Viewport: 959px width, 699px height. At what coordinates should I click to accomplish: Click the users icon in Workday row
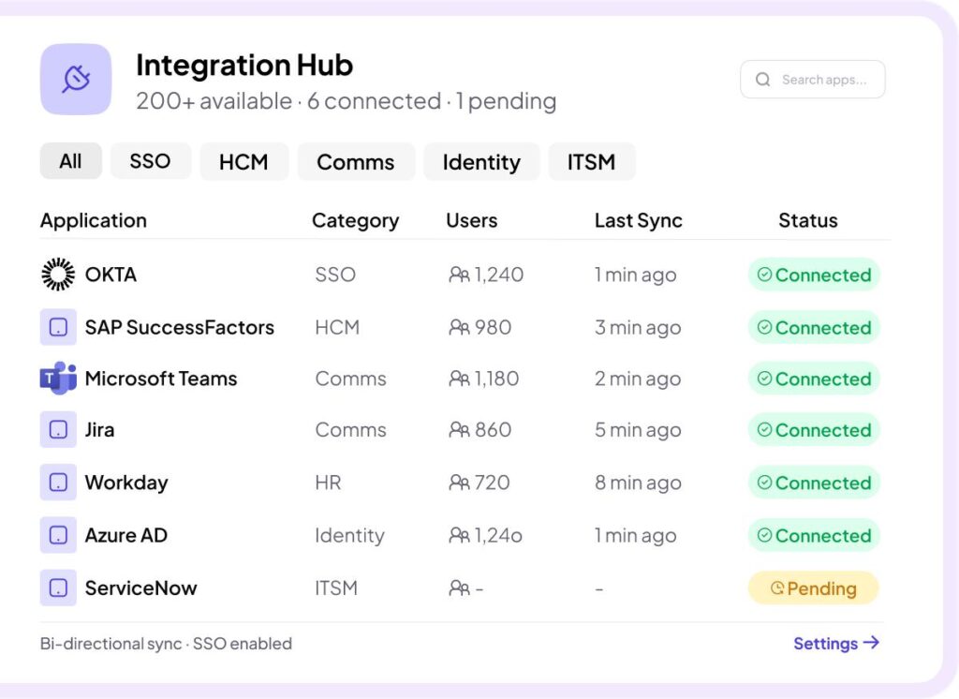click(x=459, y=483)
